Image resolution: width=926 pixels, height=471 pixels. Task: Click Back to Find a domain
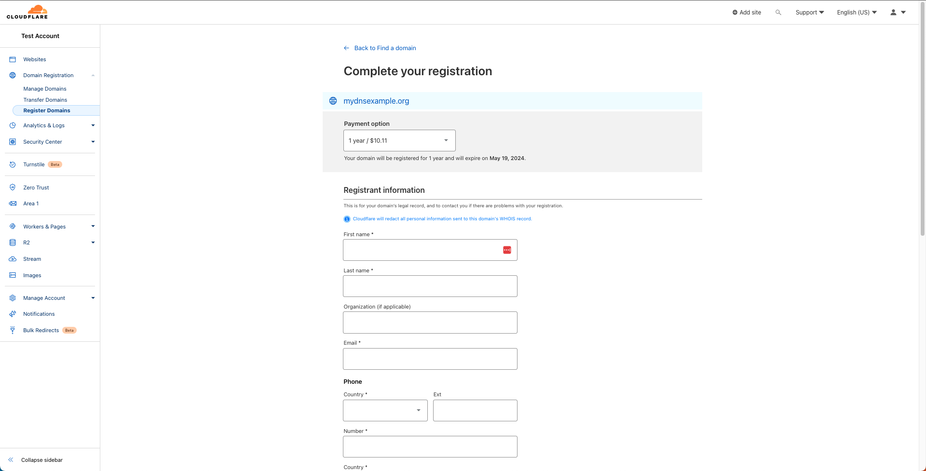coord(385,48)
